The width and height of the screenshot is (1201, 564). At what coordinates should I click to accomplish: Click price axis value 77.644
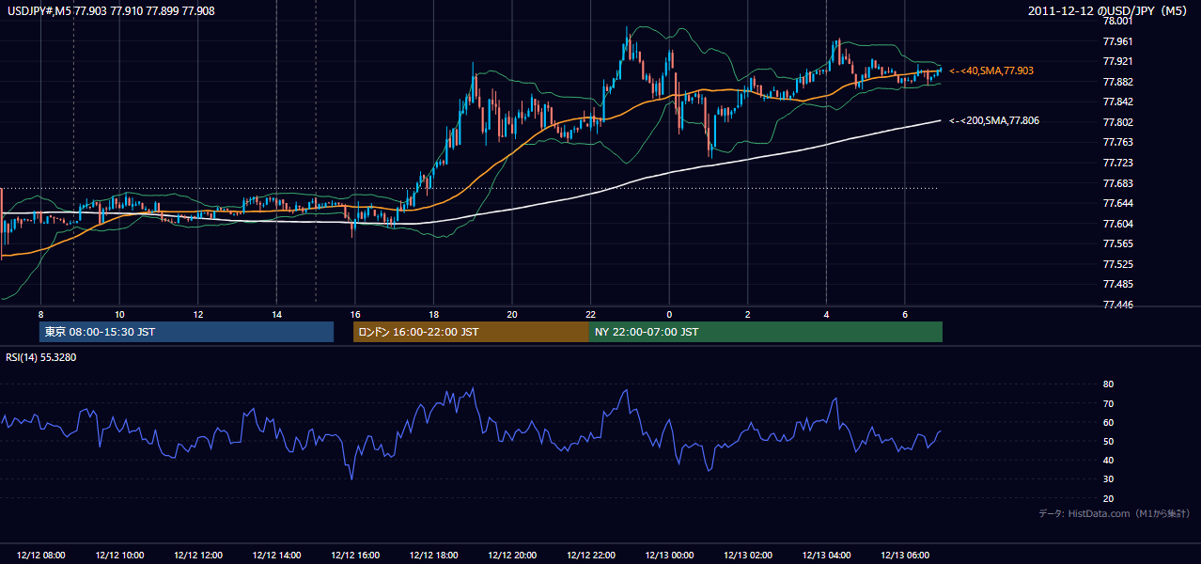1117,203
